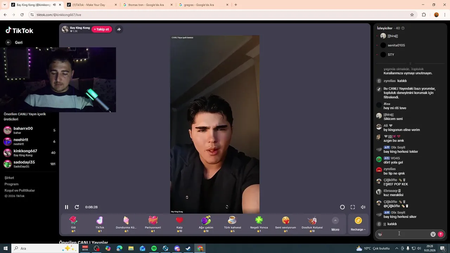This screenshot has height=253, width=450.
Task: Open stream settings gear icon
Action: 342,207
